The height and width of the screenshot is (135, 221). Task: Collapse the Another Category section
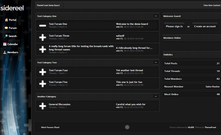pyautogui.click(x=155, y=96)
